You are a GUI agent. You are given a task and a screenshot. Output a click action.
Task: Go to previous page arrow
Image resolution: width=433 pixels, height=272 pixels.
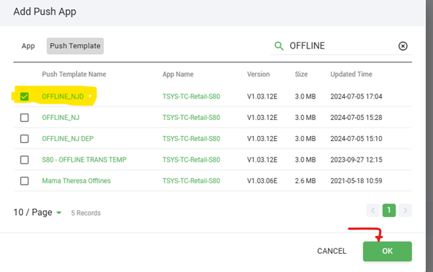373,210
